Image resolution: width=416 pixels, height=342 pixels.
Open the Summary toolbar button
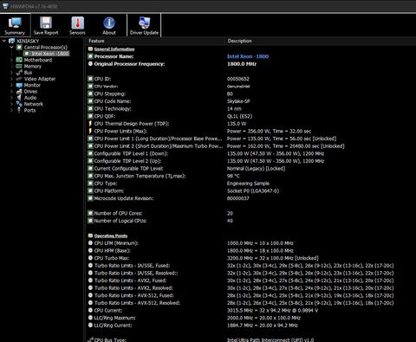[15, 25]
